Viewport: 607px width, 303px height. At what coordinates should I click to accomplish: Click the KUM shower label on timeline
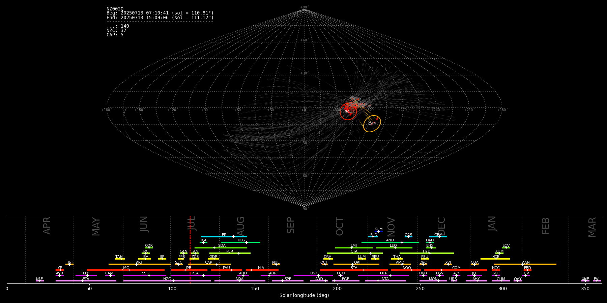tap(379, 229)
